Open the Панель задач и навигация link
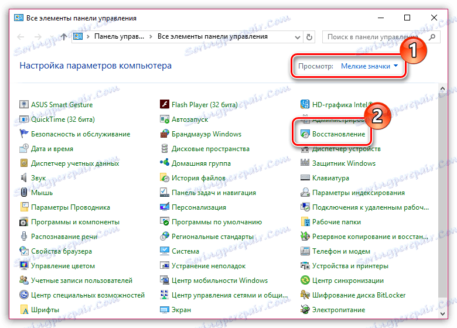The image size is (457, 328). 214,193
